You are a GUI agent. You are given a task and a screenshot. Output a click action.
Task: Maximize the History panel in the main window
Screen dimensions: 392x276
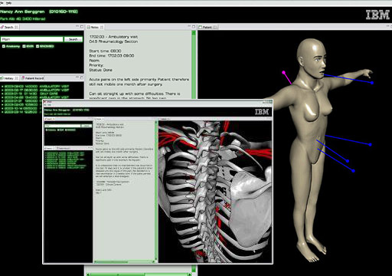82,77
